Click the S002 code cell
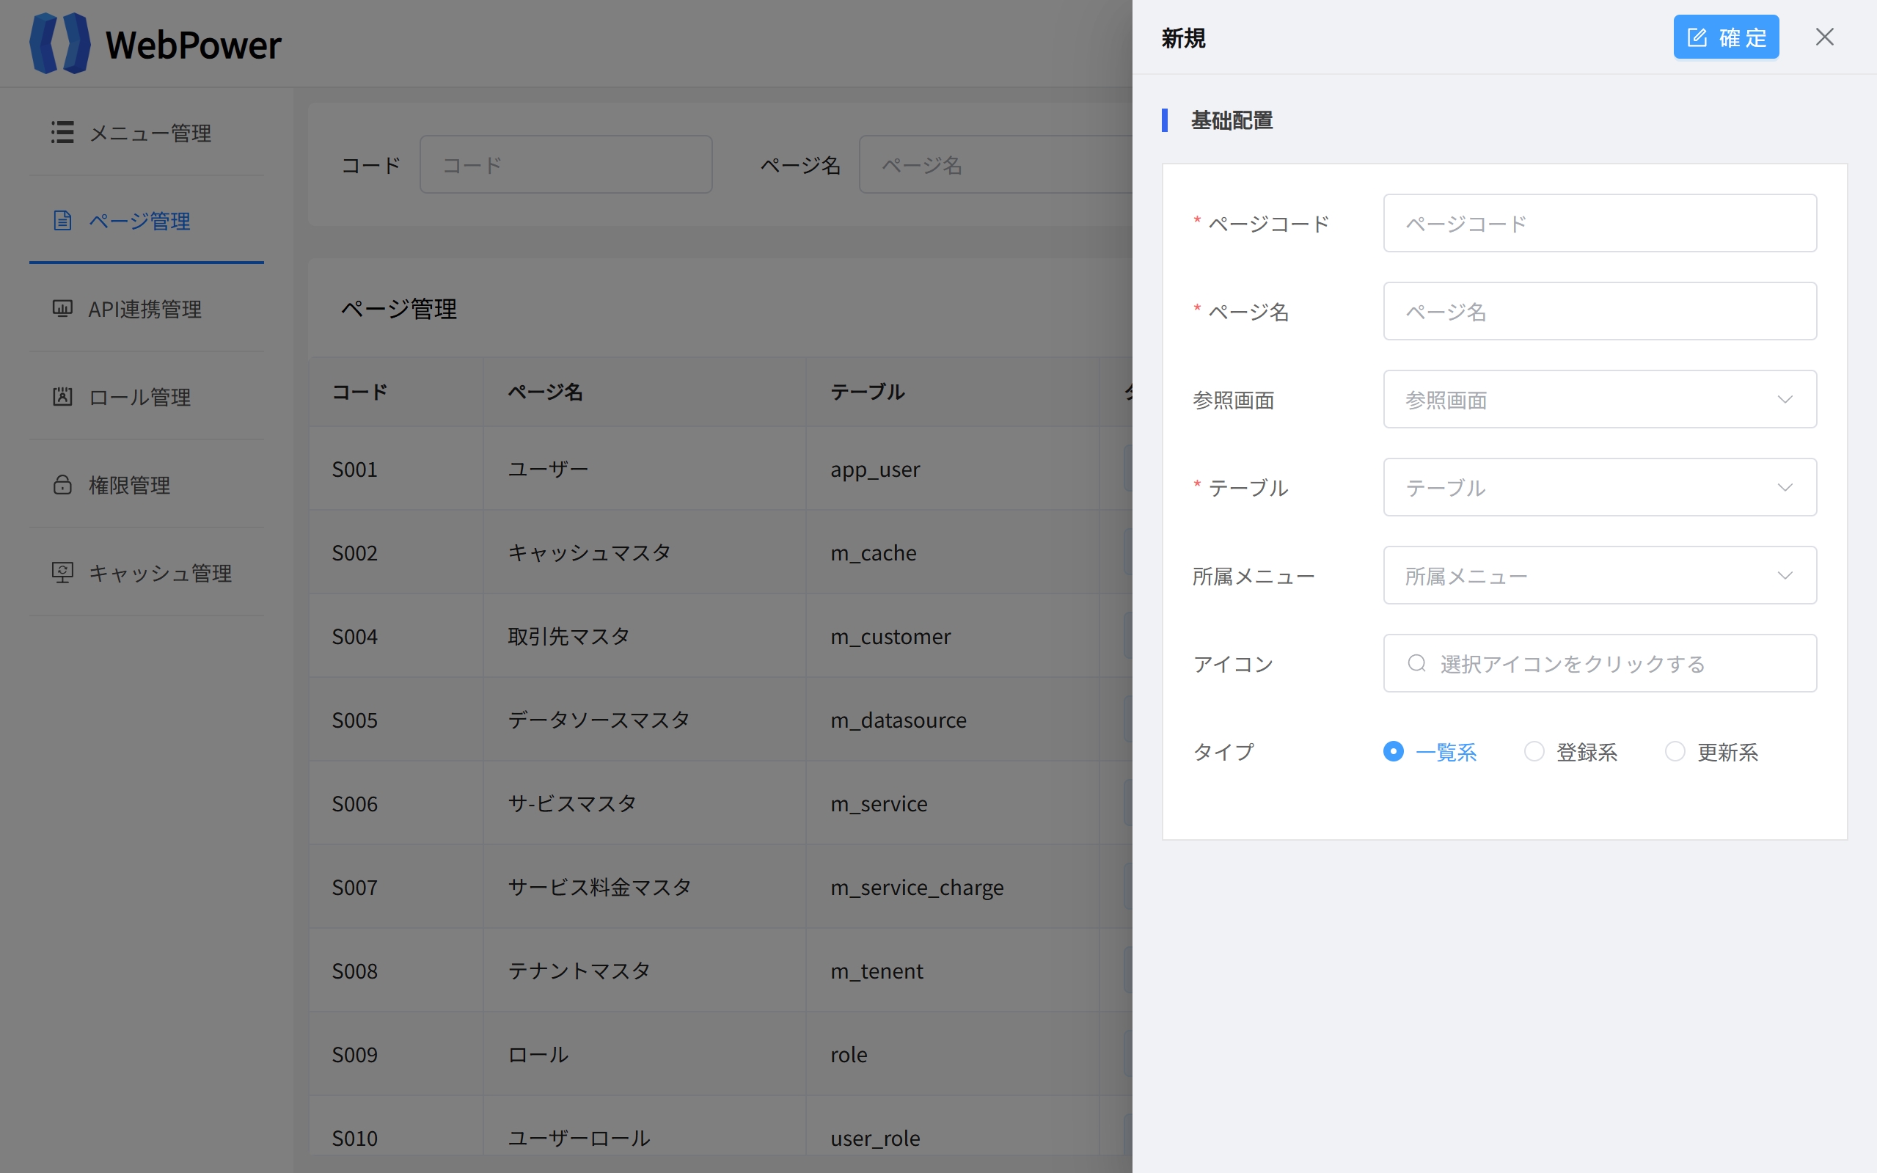This screenshot has height=1173, width=1877. pyautogui.click(x=395, y=552)
